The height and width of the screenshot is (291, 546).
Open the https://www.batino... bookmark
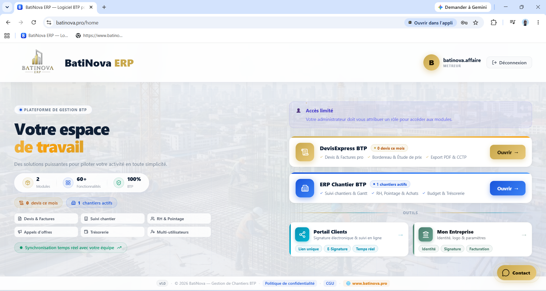(99, 36)
